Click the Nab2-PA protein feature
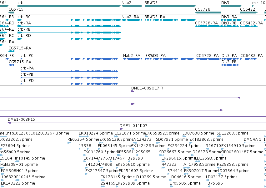266x188 pixels. 133,59
